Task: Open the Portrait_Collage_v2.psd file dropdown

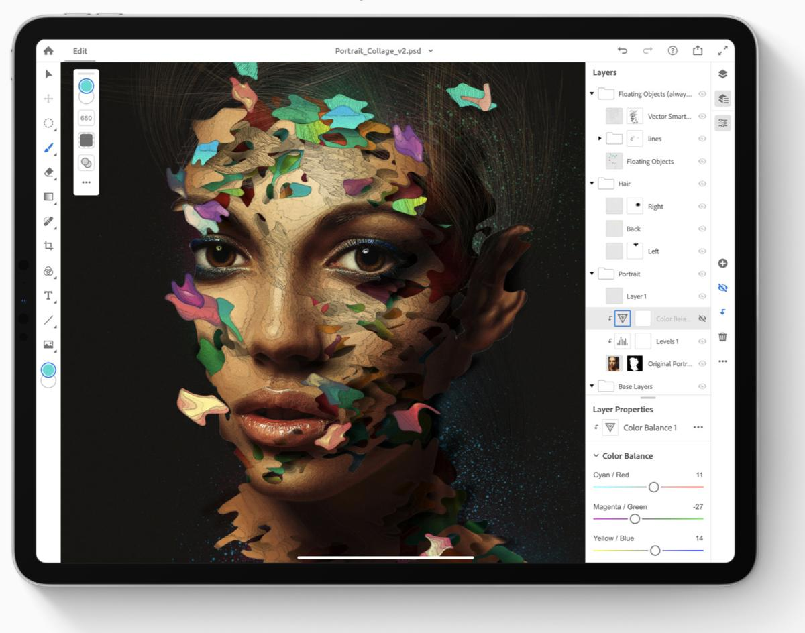Action: pos(431,51)
